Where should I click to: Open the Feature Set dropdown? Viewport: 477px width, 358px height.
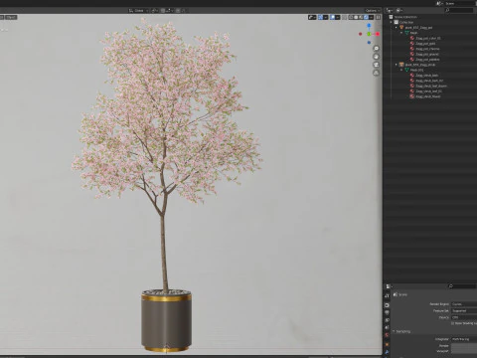[x=464, y=310]
